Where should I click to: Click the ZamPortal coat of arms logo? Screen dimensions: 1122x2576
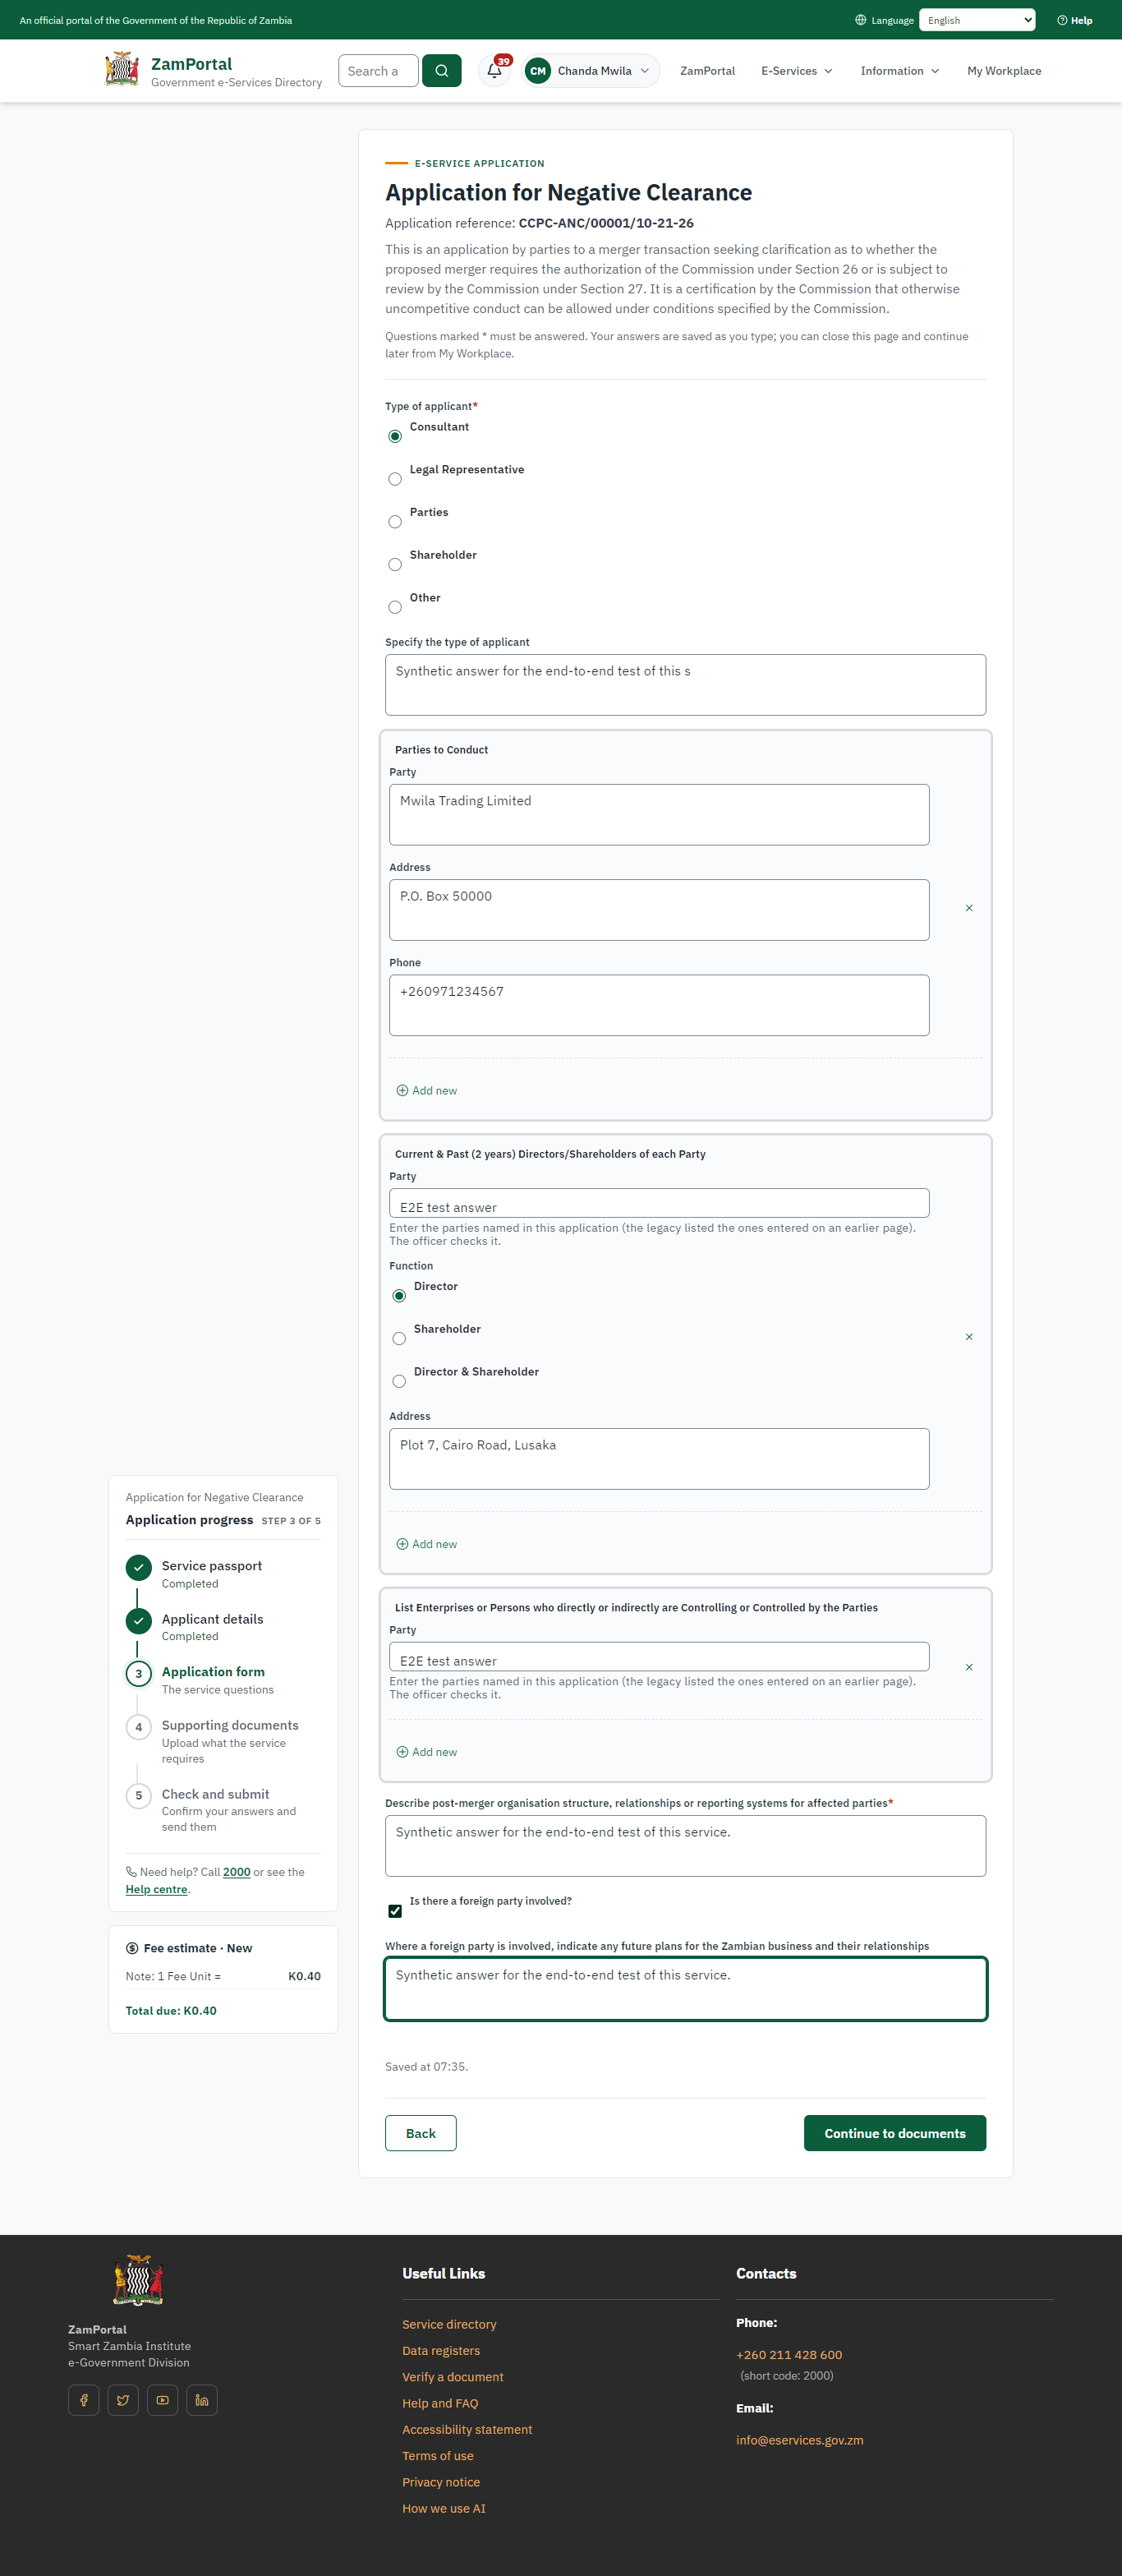coord(122,70)
